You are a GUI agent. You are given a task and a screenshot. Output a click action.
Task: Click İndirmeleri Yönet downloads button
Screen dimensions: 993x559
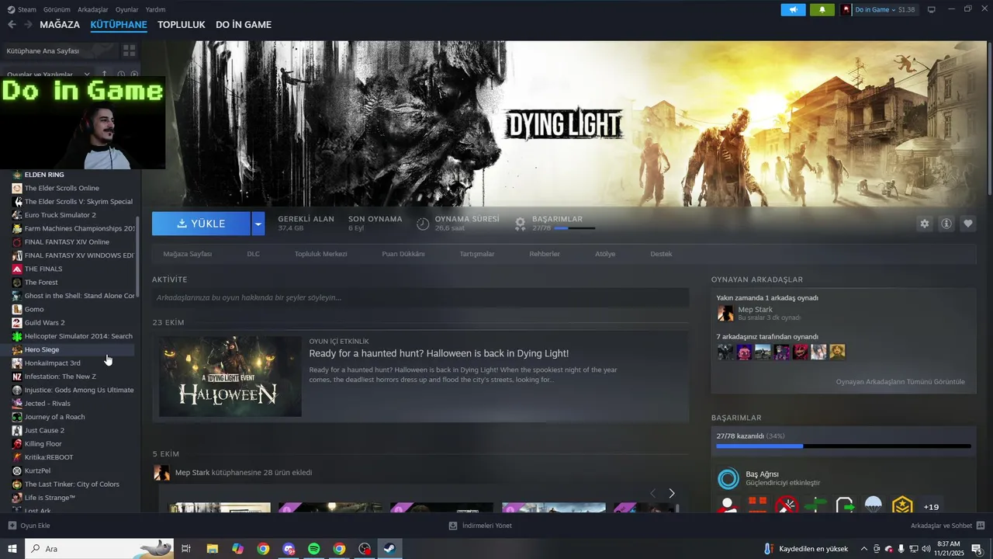[x=480, y=526]
